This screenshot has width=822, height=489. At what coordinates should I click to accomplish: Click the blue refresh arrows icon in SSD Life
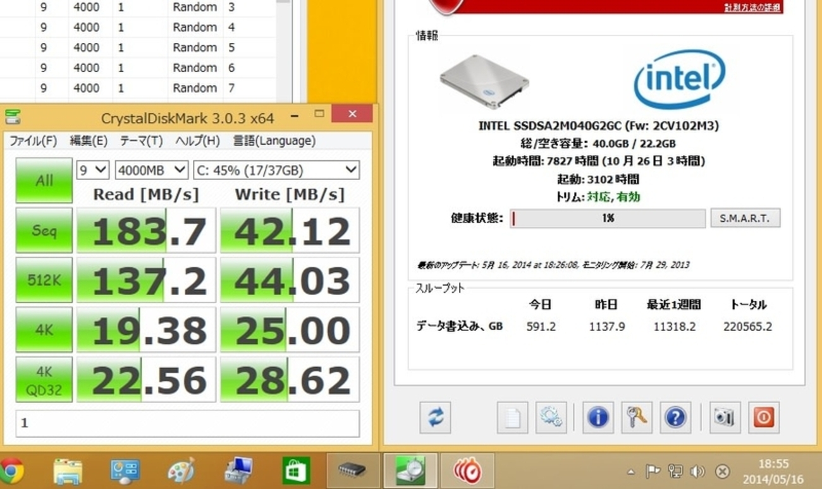[435, 417]
